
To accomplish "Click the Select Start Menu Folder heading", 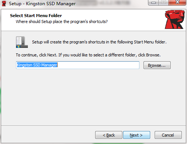I will (36, 16).
